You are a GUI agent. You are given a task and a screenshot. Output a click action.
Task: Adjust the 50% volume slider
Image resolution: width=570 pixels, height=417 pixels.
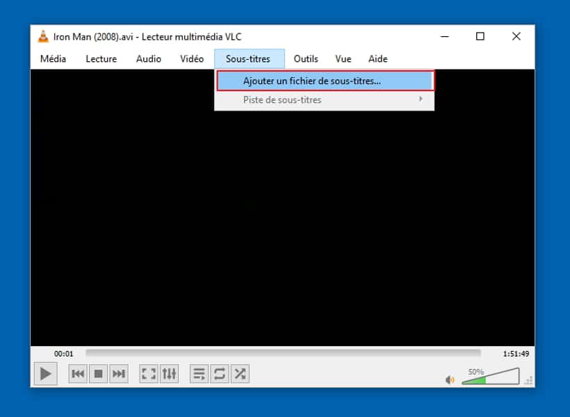coord(490,377)
